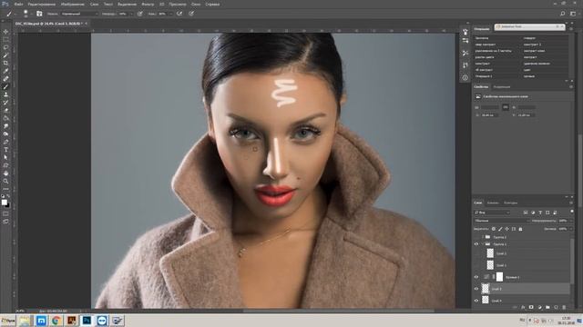Viewport: 583px width, 327px height.
Task: Toggle visibility of Кривые 1 layer
Action: pyautogui.click(x=476, y=277)
